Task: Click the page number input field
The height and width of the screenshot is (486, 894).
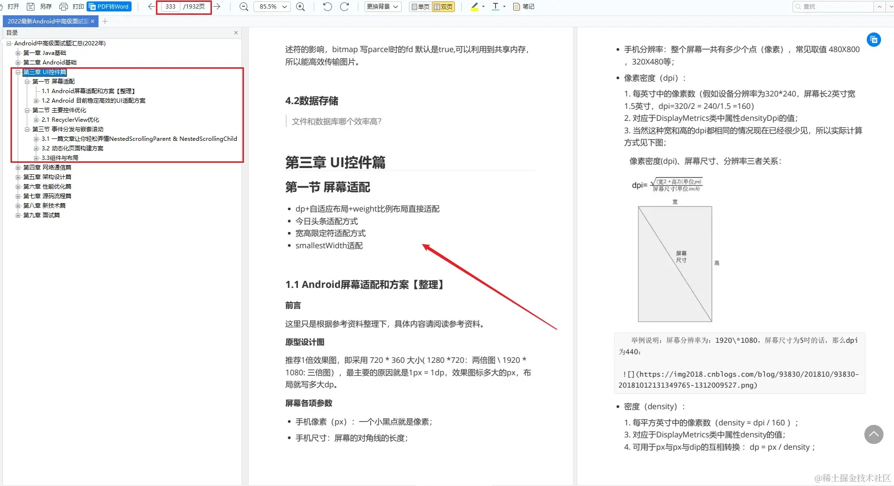Action: pos(170,7)
